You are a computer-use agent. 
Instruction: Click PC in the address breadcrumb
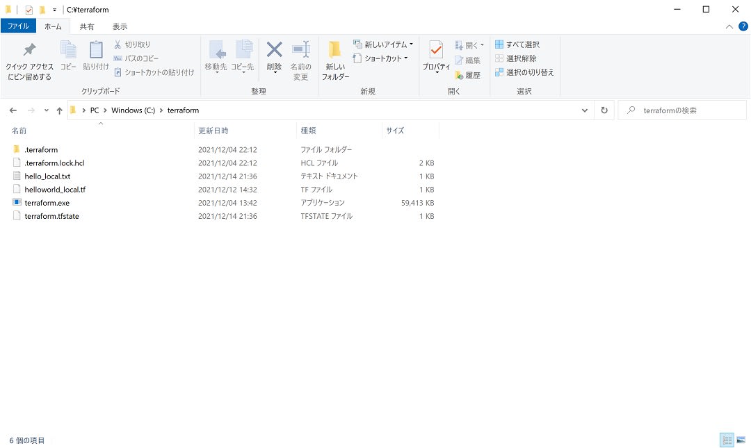click(95, 110)
